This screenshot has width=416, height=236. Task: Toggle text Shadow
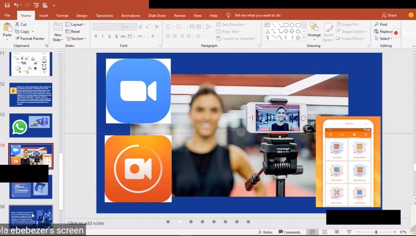116,36
